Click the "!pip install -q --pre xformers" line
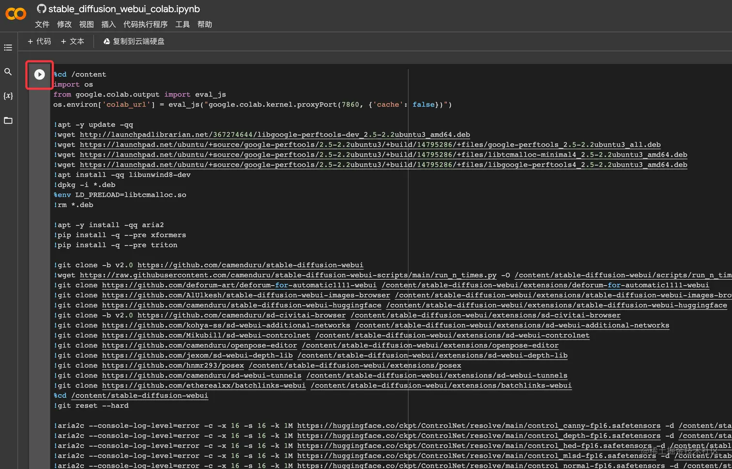Screen dimensions: 732x469 point(120,235)
